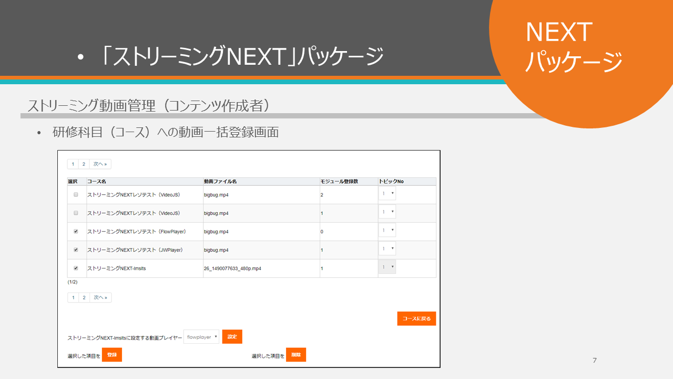Select the VideoJS row with 2 module registrations
Image resolution: width=673 pixels, height=379 pixels.
coord(76,194)
